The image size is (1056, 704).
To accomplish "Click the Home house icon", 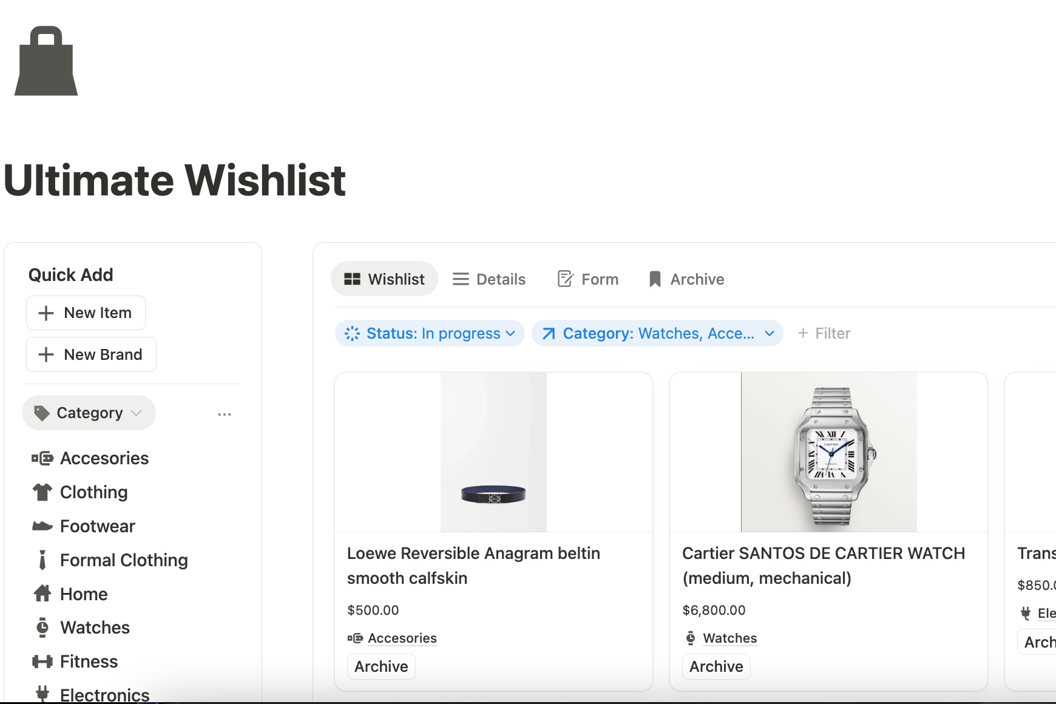I will tap(42, 594).
